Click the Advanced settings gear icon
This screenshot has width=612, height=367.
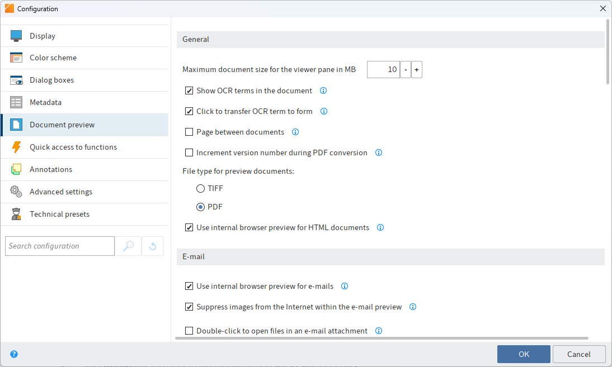[16, 192]
